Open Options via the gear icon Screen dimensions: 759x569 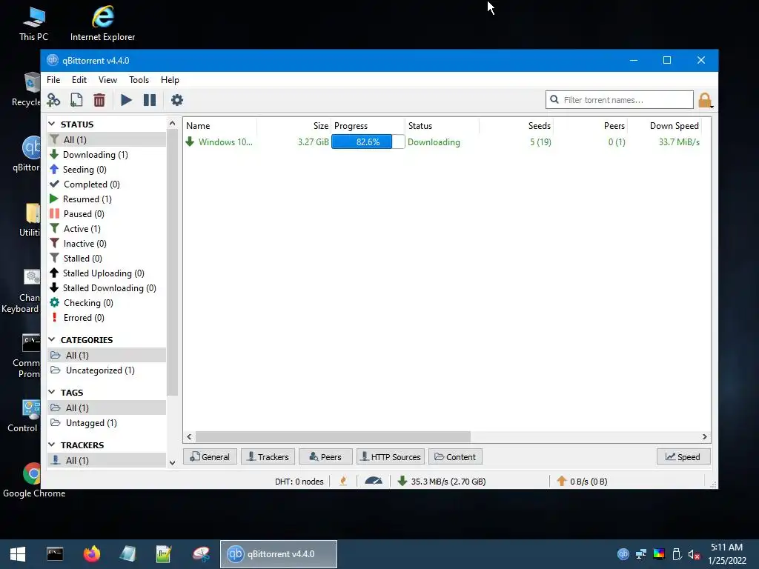(x=177, y=100)
